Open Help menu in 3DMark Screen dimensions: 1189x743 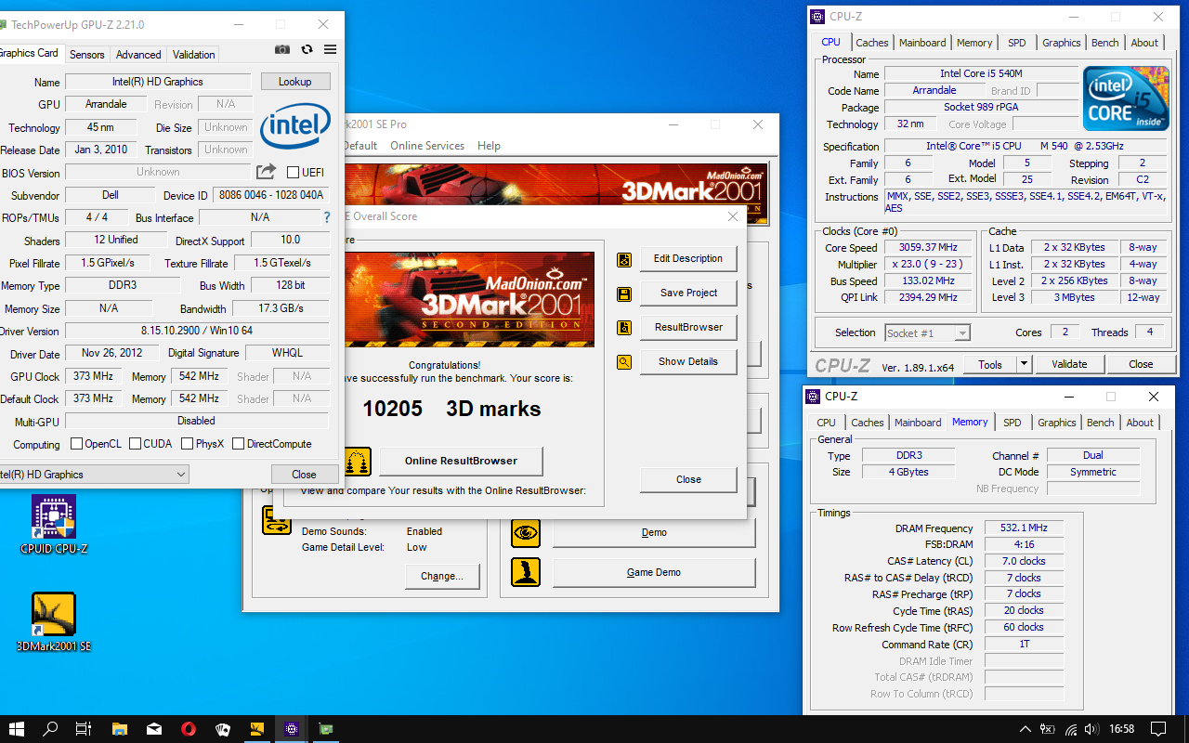489,146
